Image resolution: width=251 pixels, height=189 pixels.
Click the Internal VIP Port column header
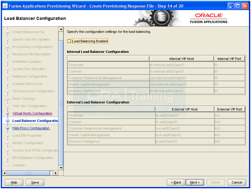point(229,59)
